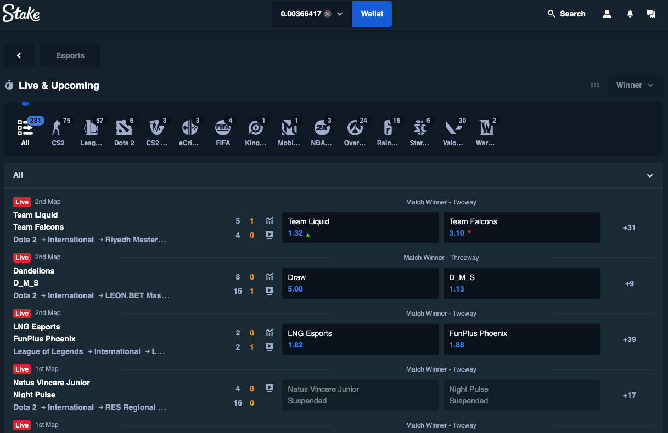668x433 pixels.
Task: Bet on FunPlus Phoenix at 1.88
Action: [521, 339]
